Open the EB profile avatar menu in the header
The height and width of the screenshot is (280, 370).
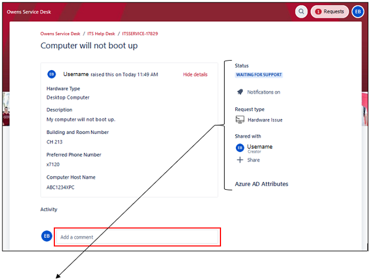358,11
